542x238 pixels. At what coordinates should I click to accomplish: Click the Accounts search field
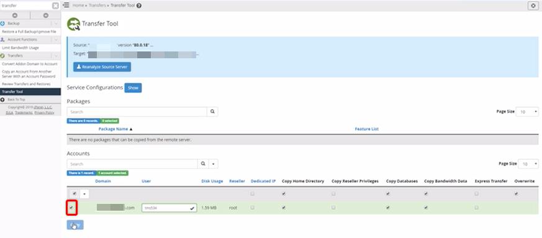pos(132,164)
